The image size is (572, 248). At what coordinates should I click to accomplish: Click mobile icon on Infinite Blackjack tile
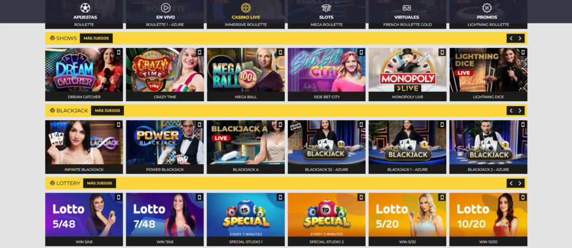(x=118, y=125)
